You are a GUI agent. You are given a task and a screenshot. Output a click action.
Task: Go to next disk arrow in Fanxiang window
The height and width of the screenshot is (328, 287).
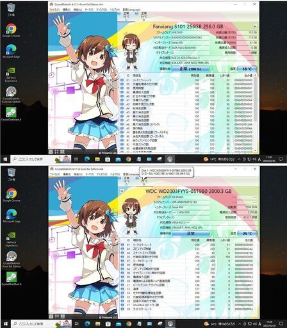pos(255,26)
